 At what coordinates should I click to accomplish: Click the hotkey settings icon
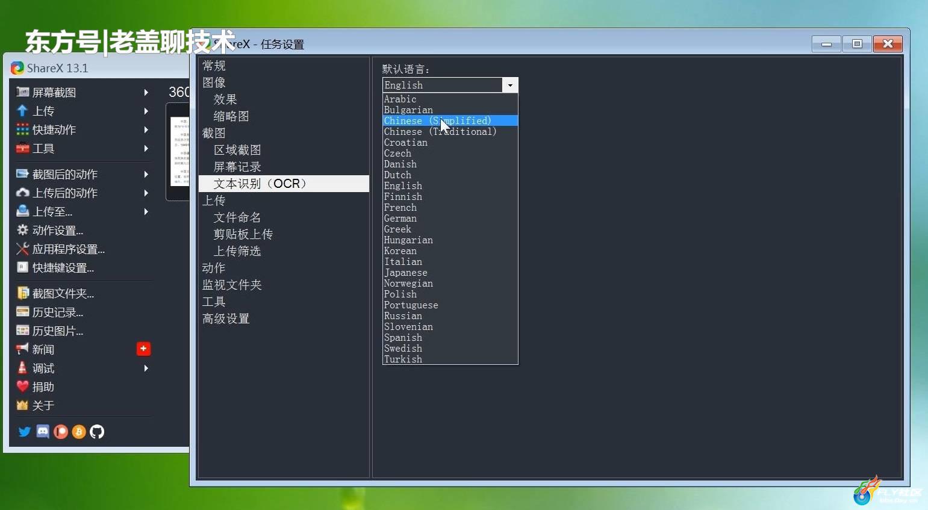click(x=22, y=267)
